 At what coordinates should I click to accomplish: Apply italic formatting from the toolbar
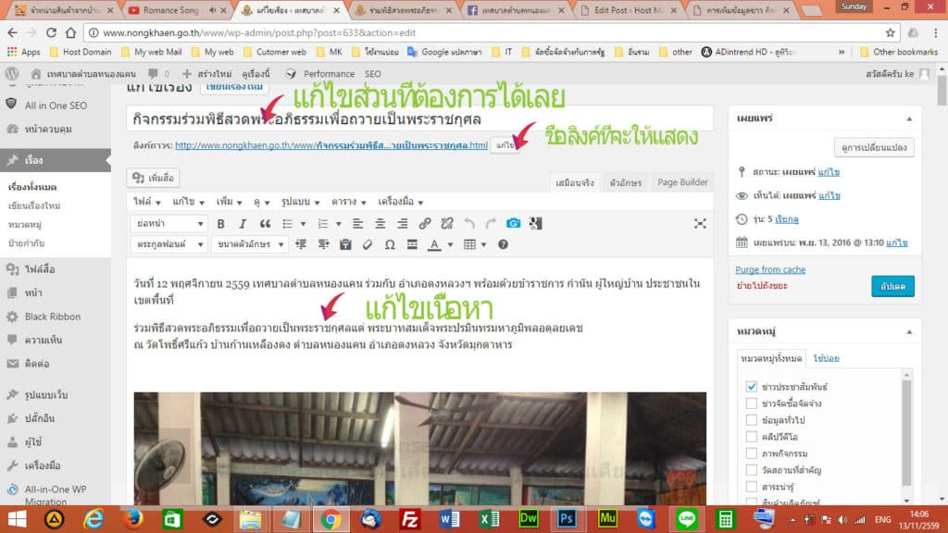tap(242, 223)
